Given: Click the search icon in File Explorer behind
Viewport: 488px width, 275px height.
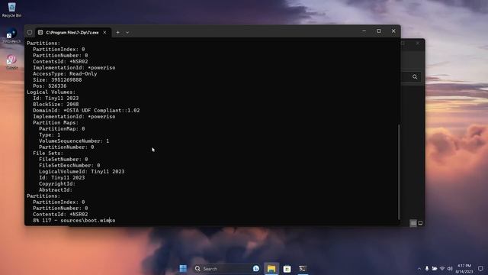Looking at the screenshot, I should tap(415, 76).
